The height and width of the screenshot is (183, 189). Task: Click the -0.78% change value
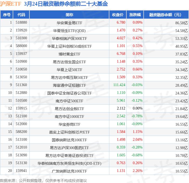pos(137,116)
